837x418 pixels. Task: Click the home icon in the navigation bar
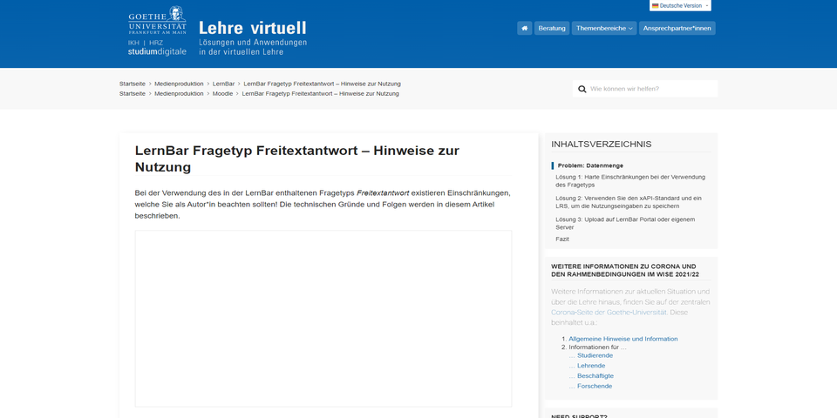[x=524, y=28]
